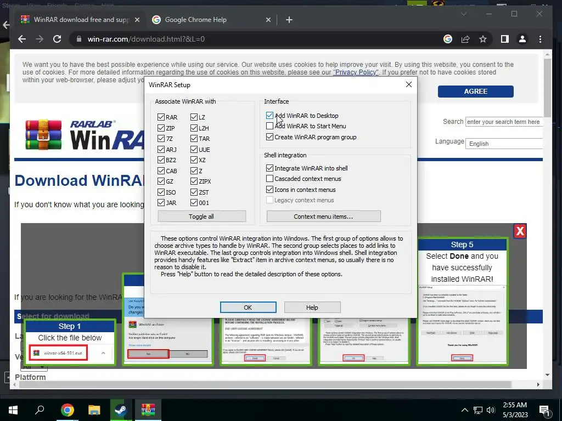Open the Language dropdown showing English
562x421 pixels.
(x=504, y=144)
